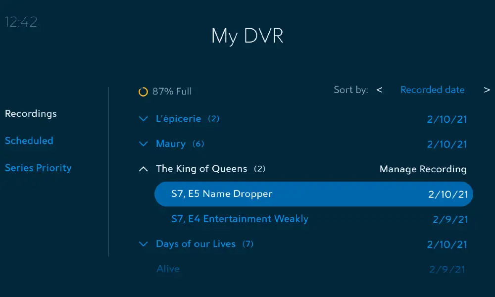Click the 87% Full storage label

click(172, 92)
